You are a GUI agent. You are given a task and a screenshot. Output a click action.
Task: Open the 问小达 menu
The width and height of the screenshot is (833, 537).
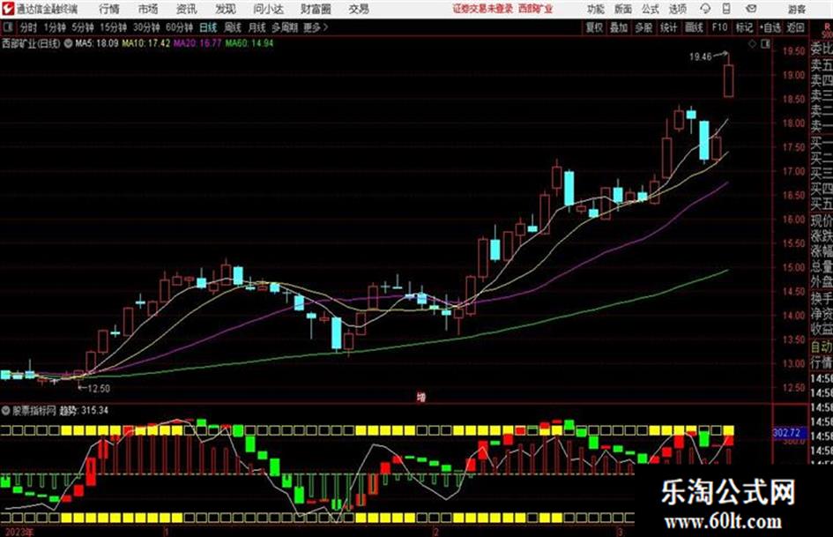click(268, 9)
